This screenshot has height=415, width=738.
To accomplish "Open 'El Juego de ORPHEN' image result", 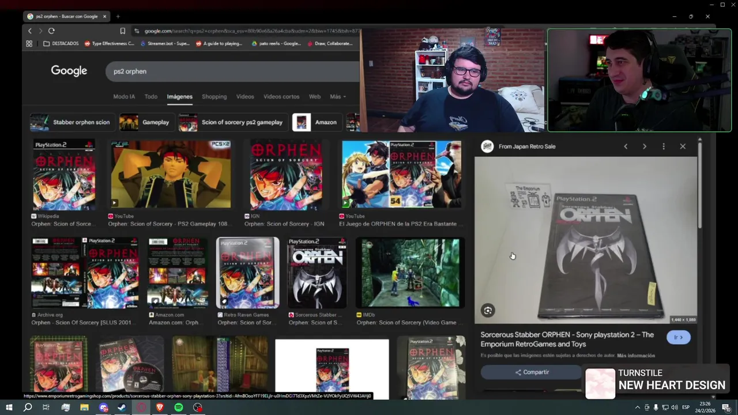I will 401,175.
